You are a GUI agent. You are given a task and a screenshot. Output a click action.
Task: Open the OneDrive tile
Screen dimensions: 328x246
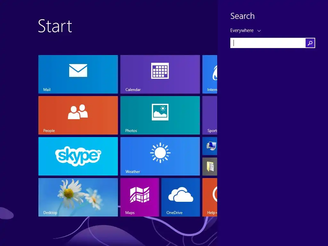(x=181, y=197)
